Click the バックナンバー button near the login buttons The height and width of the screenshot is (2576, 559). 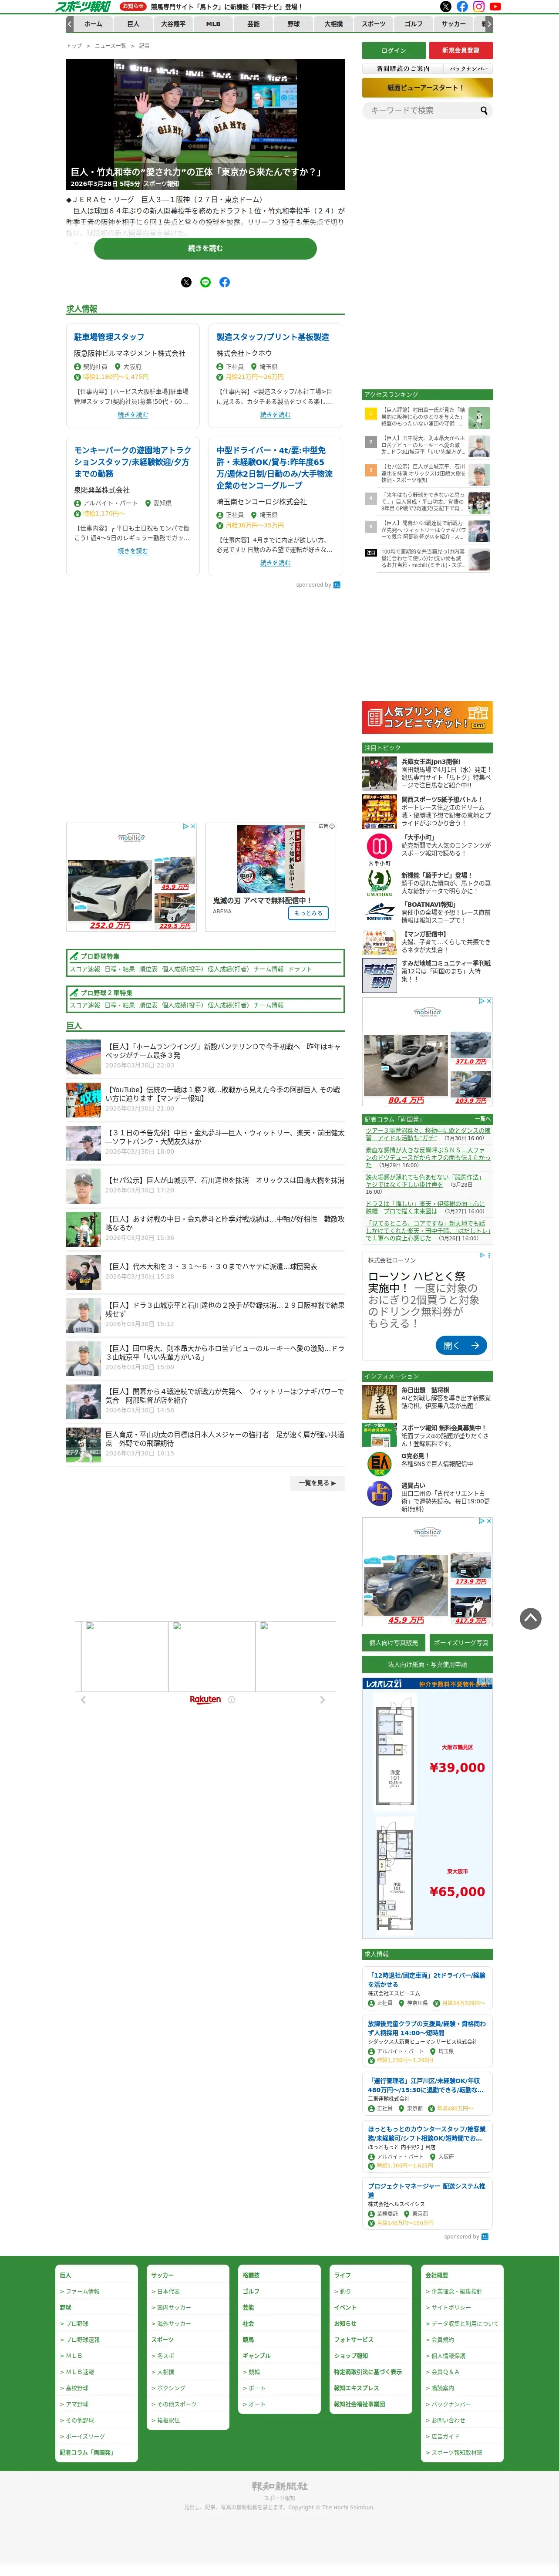468,69
